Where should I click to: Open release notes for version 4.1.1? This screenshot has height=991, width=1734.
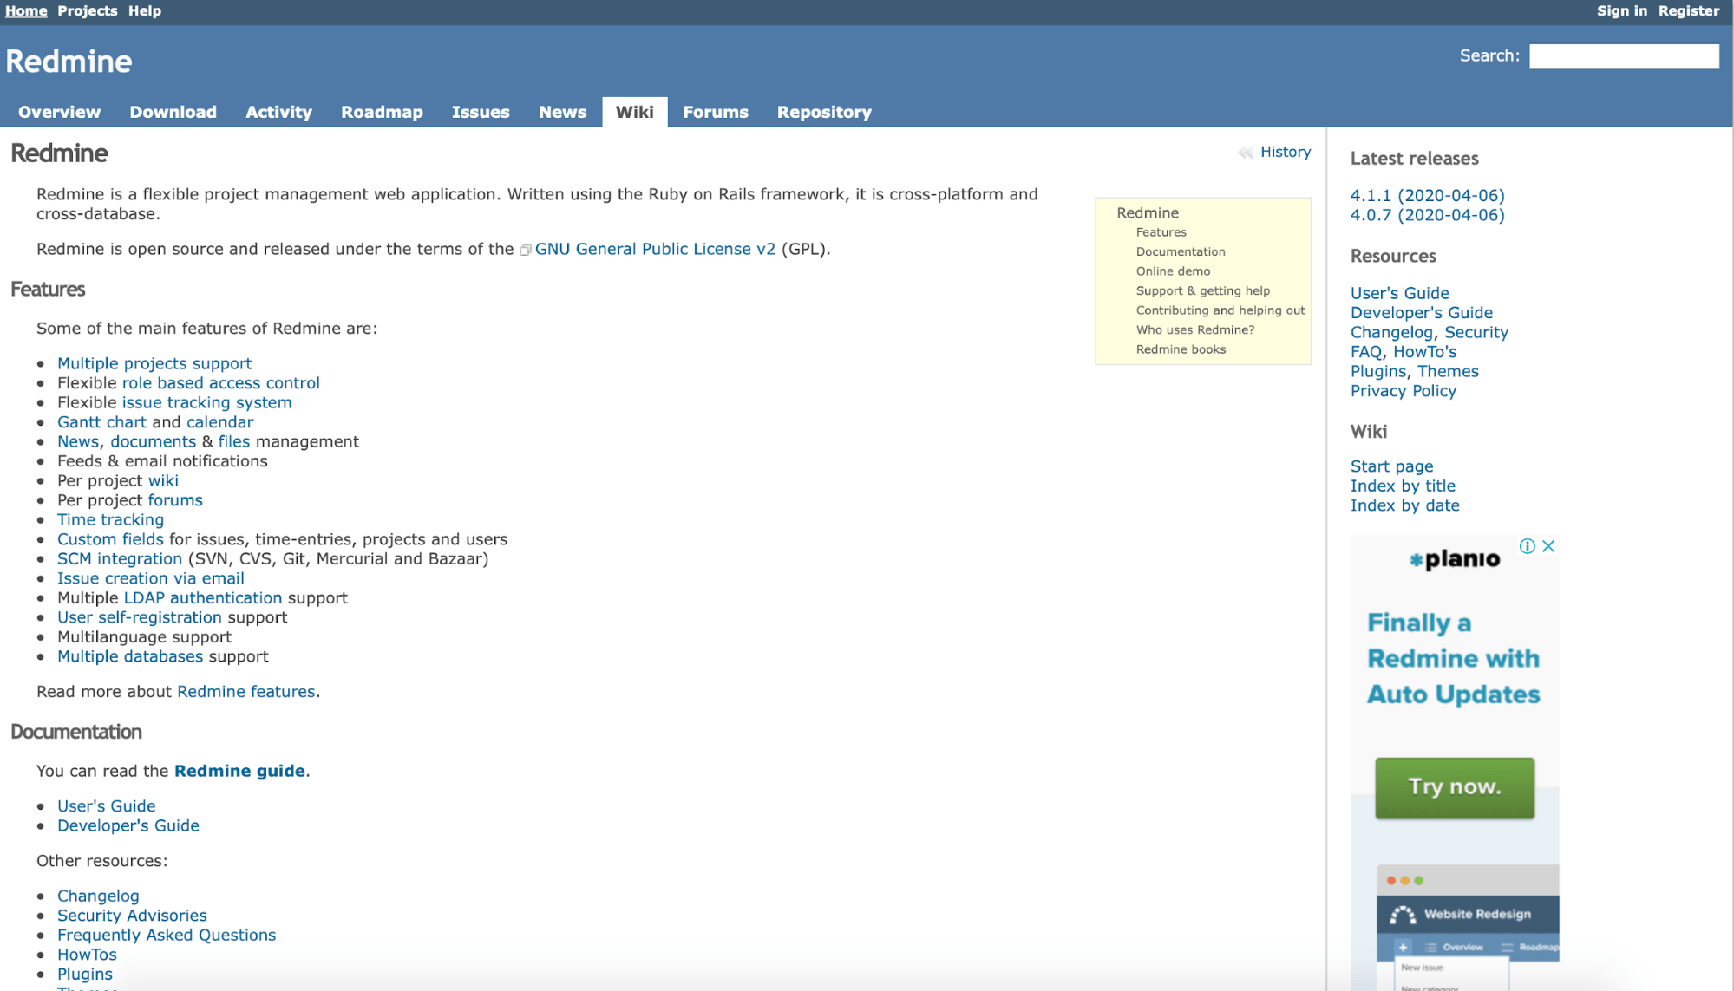(x=1427, y=195)
